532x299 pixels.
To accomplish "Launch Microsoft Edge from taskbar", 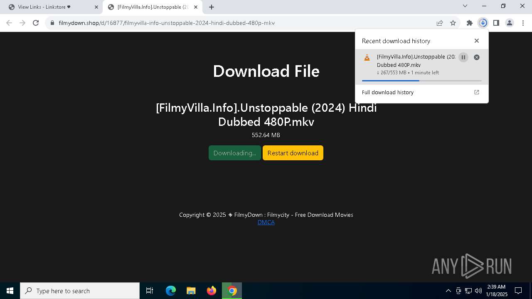I will click(171, 291).
